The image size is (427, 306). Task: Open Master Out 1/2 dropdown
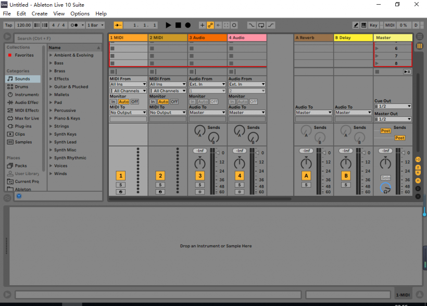(x=393, y=119)
